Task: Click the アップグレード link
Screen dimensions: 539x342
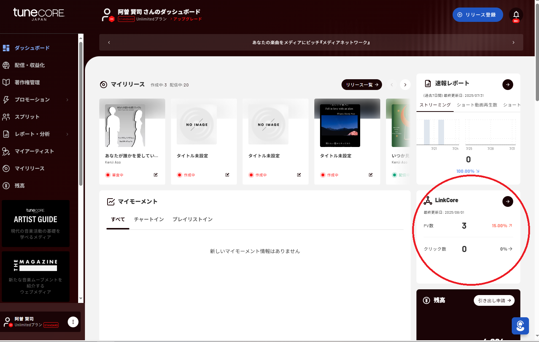Action: coord(187,19)
